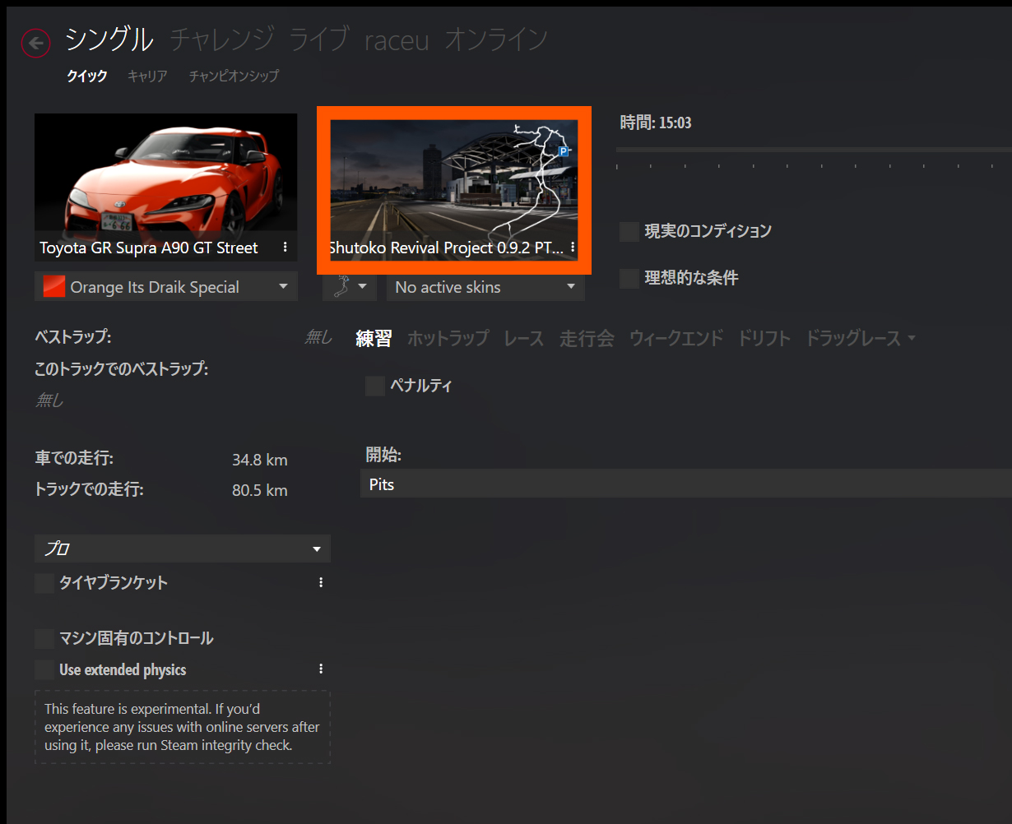Select the 走行会 race mode

(x=587, y=338)
